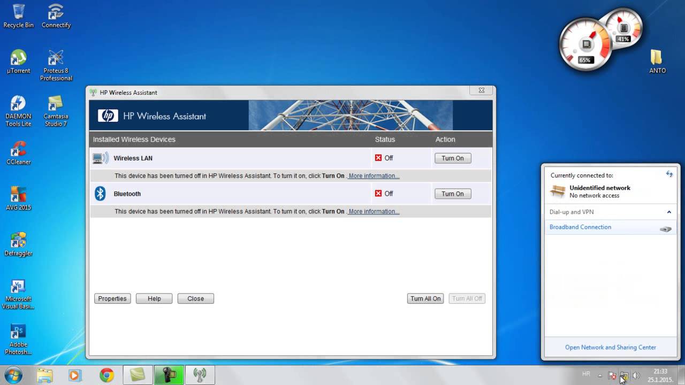Image resolution: width=685 pixels, height=385 pixels.
Task: Open More information link for Wireless LAN
Action: click(374, 176)
